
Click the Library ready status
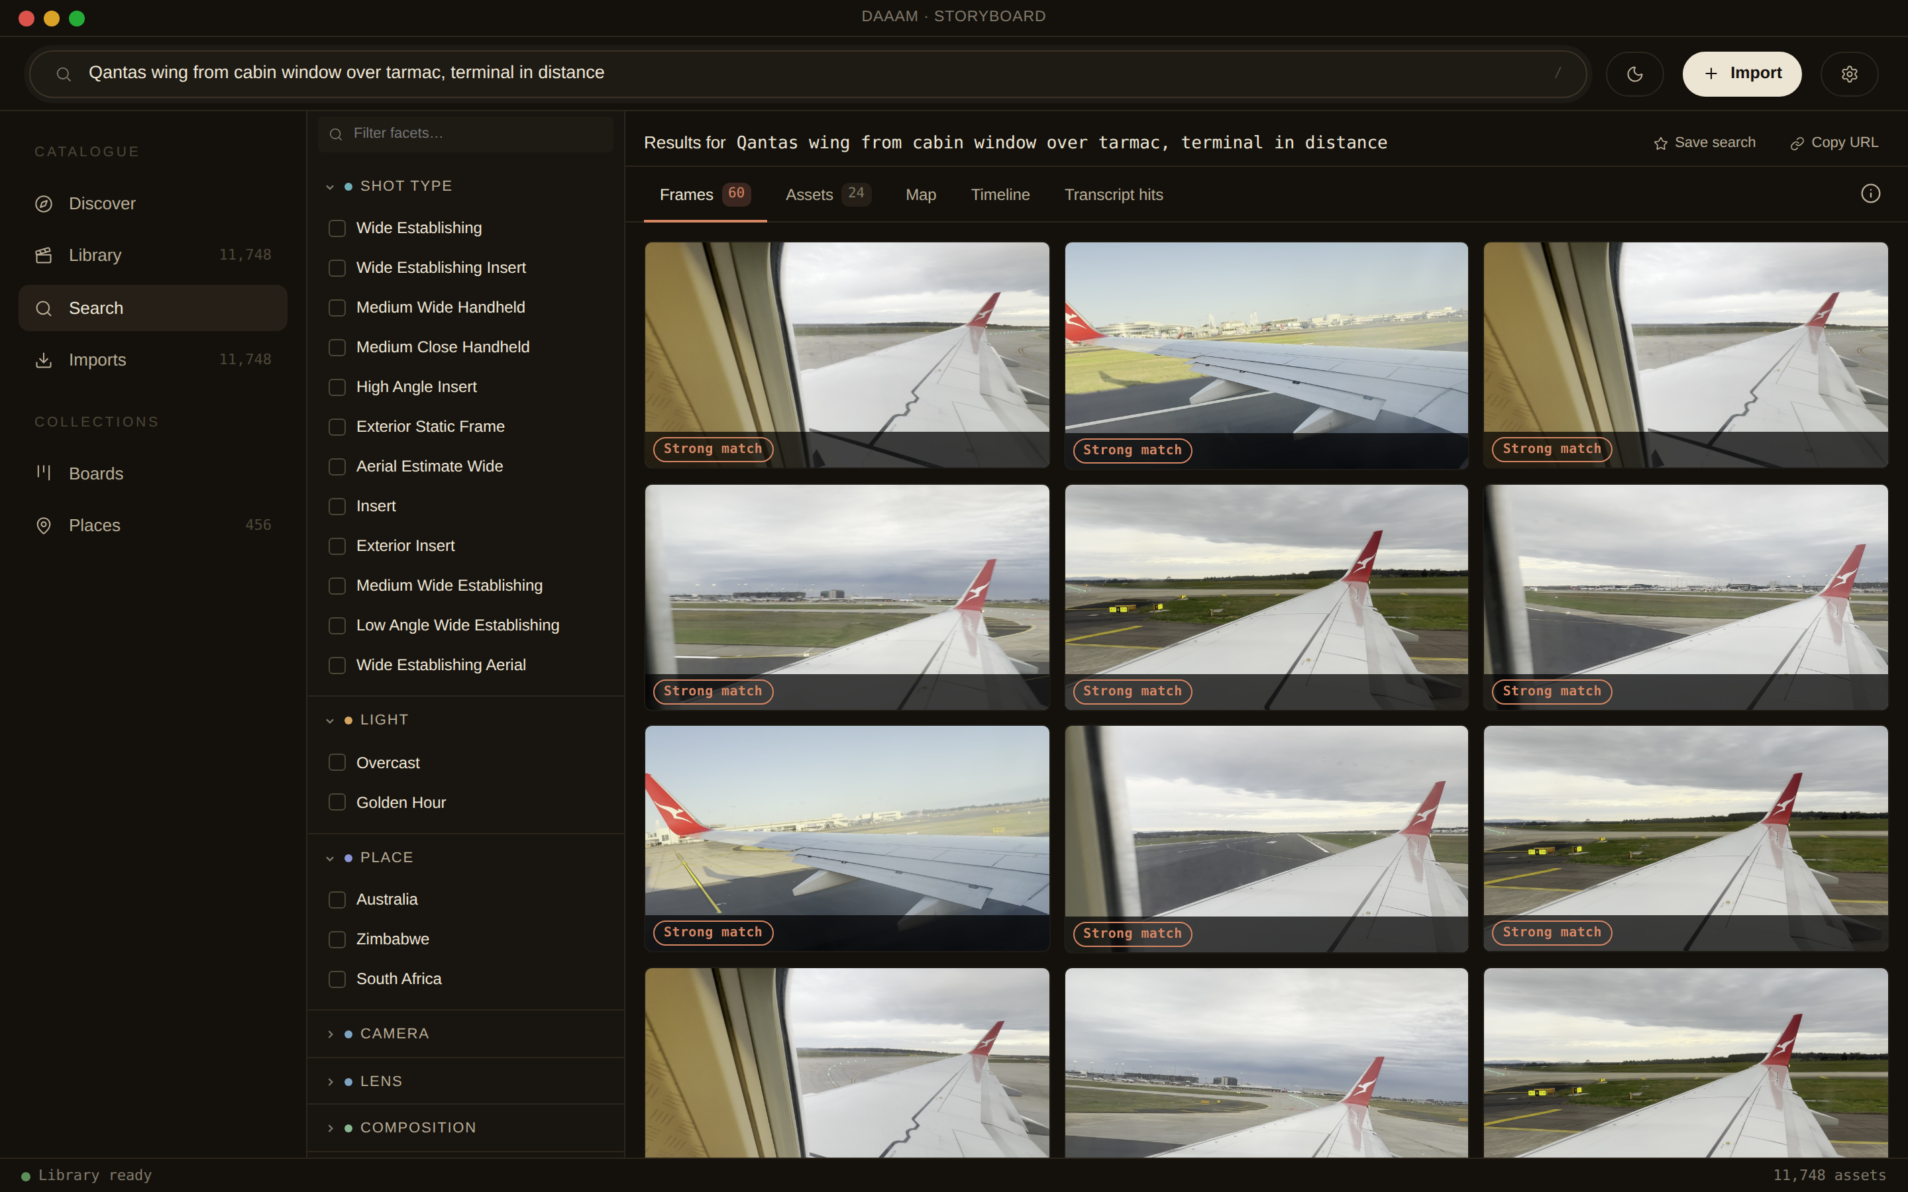point(87,1175)
